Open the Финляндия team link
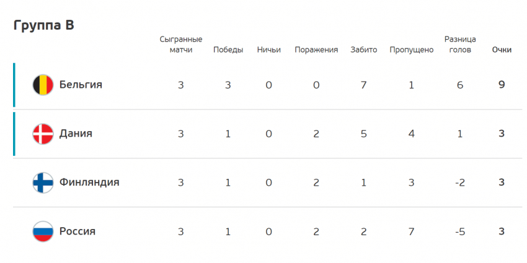527x263 pixels. (89, 183)
